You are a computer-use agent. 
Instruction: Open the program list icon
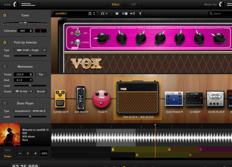tap(90, 14)
